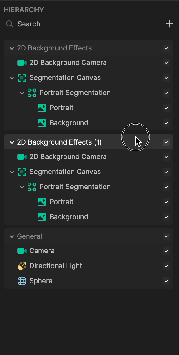Select the Sphere object label
Viewport: 179px width, 355px height.
point(41,281)
